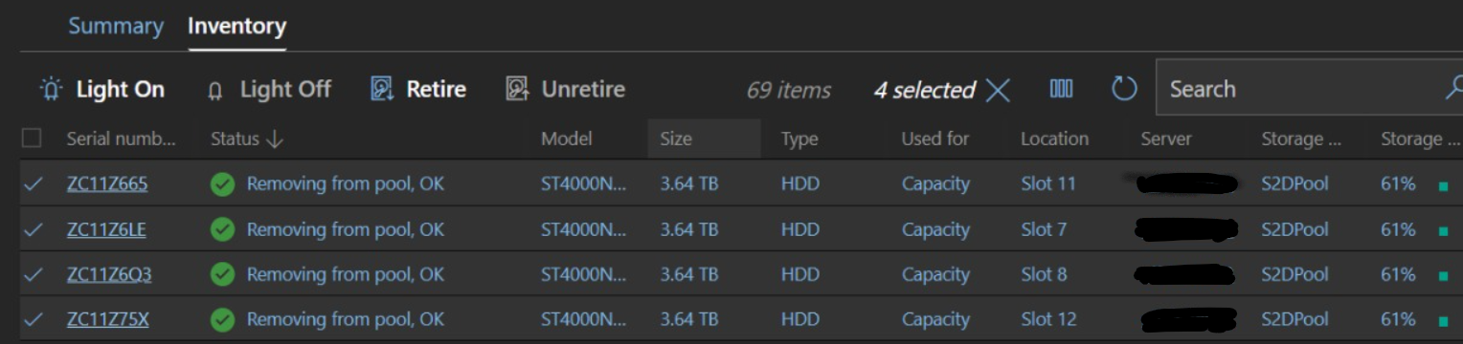Click green status icon for ZC11Z665
This screenshot has width=1463, height=344.
click(x=222, y=183)
